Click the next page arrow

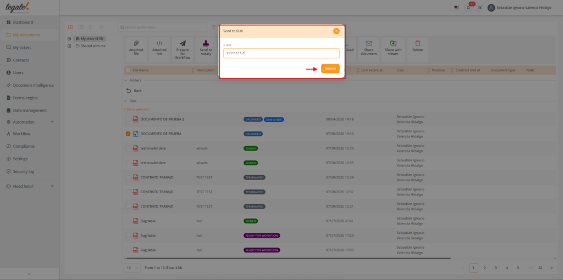point(551,268)
